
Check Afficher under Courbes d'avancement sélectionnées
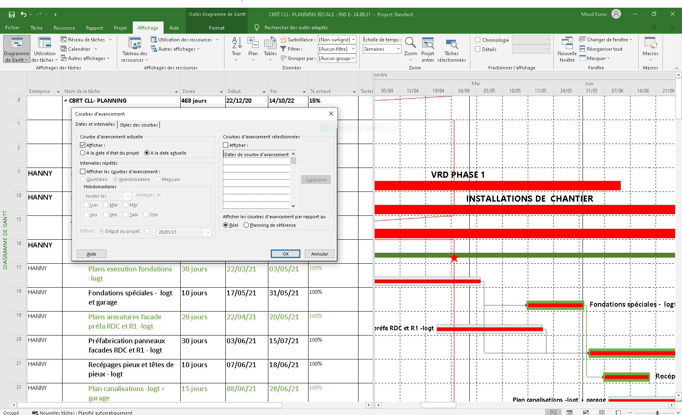point(226,145)
